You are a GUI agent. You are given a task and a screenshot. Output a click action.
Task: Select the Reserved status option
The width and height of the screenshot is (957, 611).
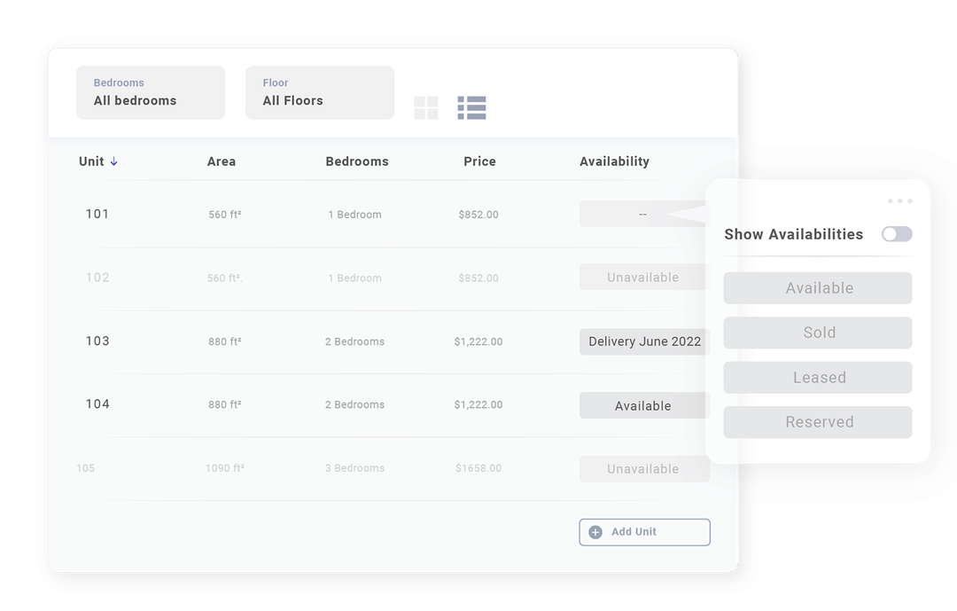pos(817,422)
